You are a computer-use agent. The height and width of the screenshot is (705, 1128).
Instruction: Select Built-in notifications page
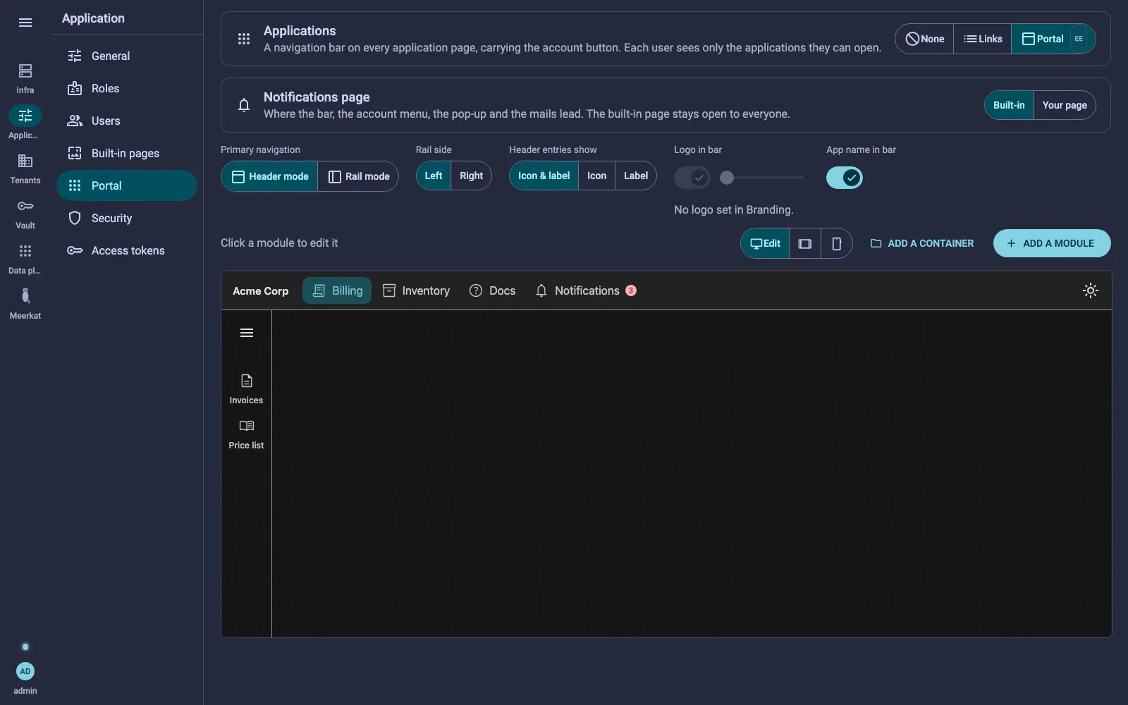[1009, 105]
